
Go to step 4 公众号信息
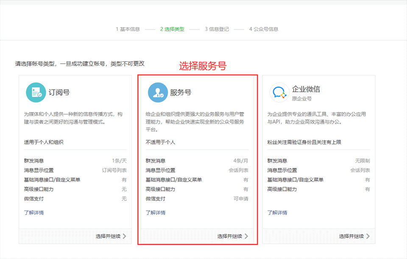point(264,29)
